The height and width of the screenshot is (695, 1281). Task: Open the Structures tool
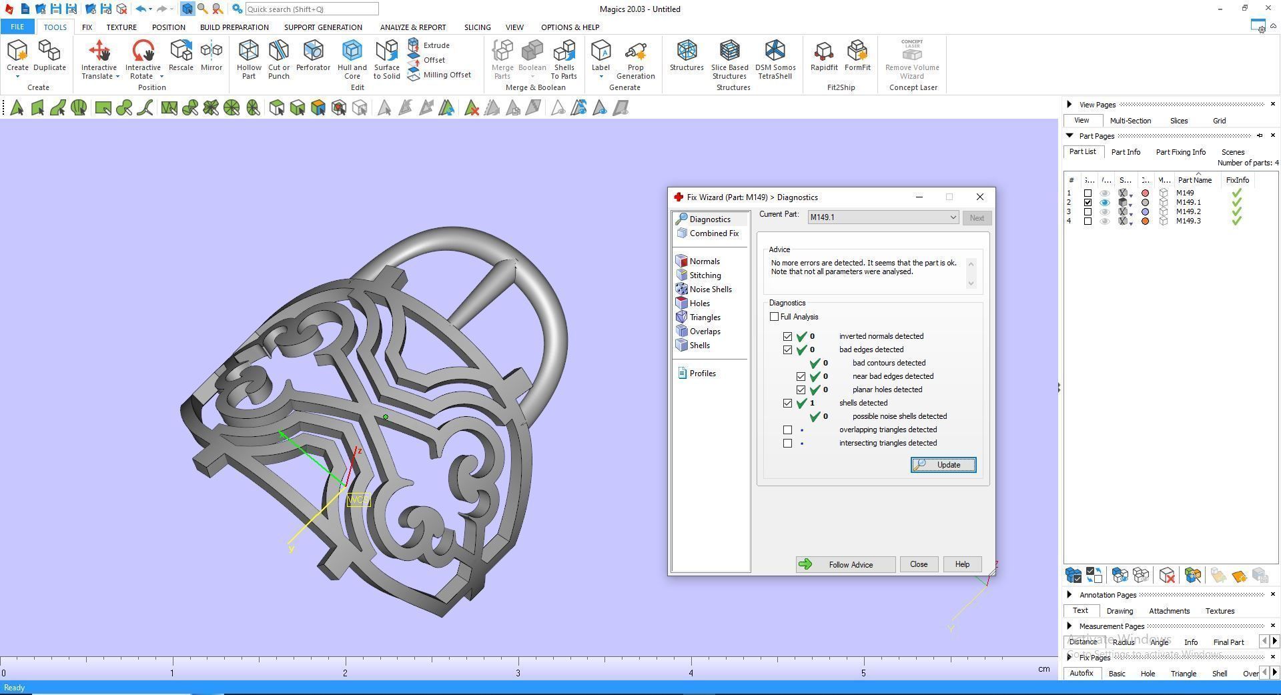(687, 55)
